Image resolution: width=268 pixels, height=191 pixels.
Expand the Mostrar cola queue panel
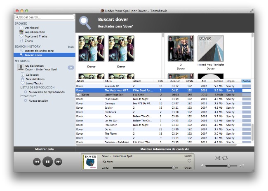44,149
